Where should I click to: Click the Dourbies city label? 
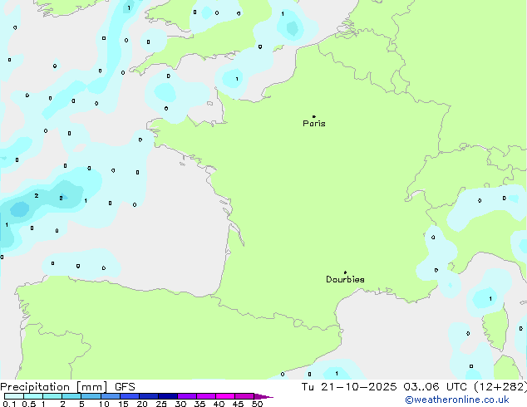345,279
